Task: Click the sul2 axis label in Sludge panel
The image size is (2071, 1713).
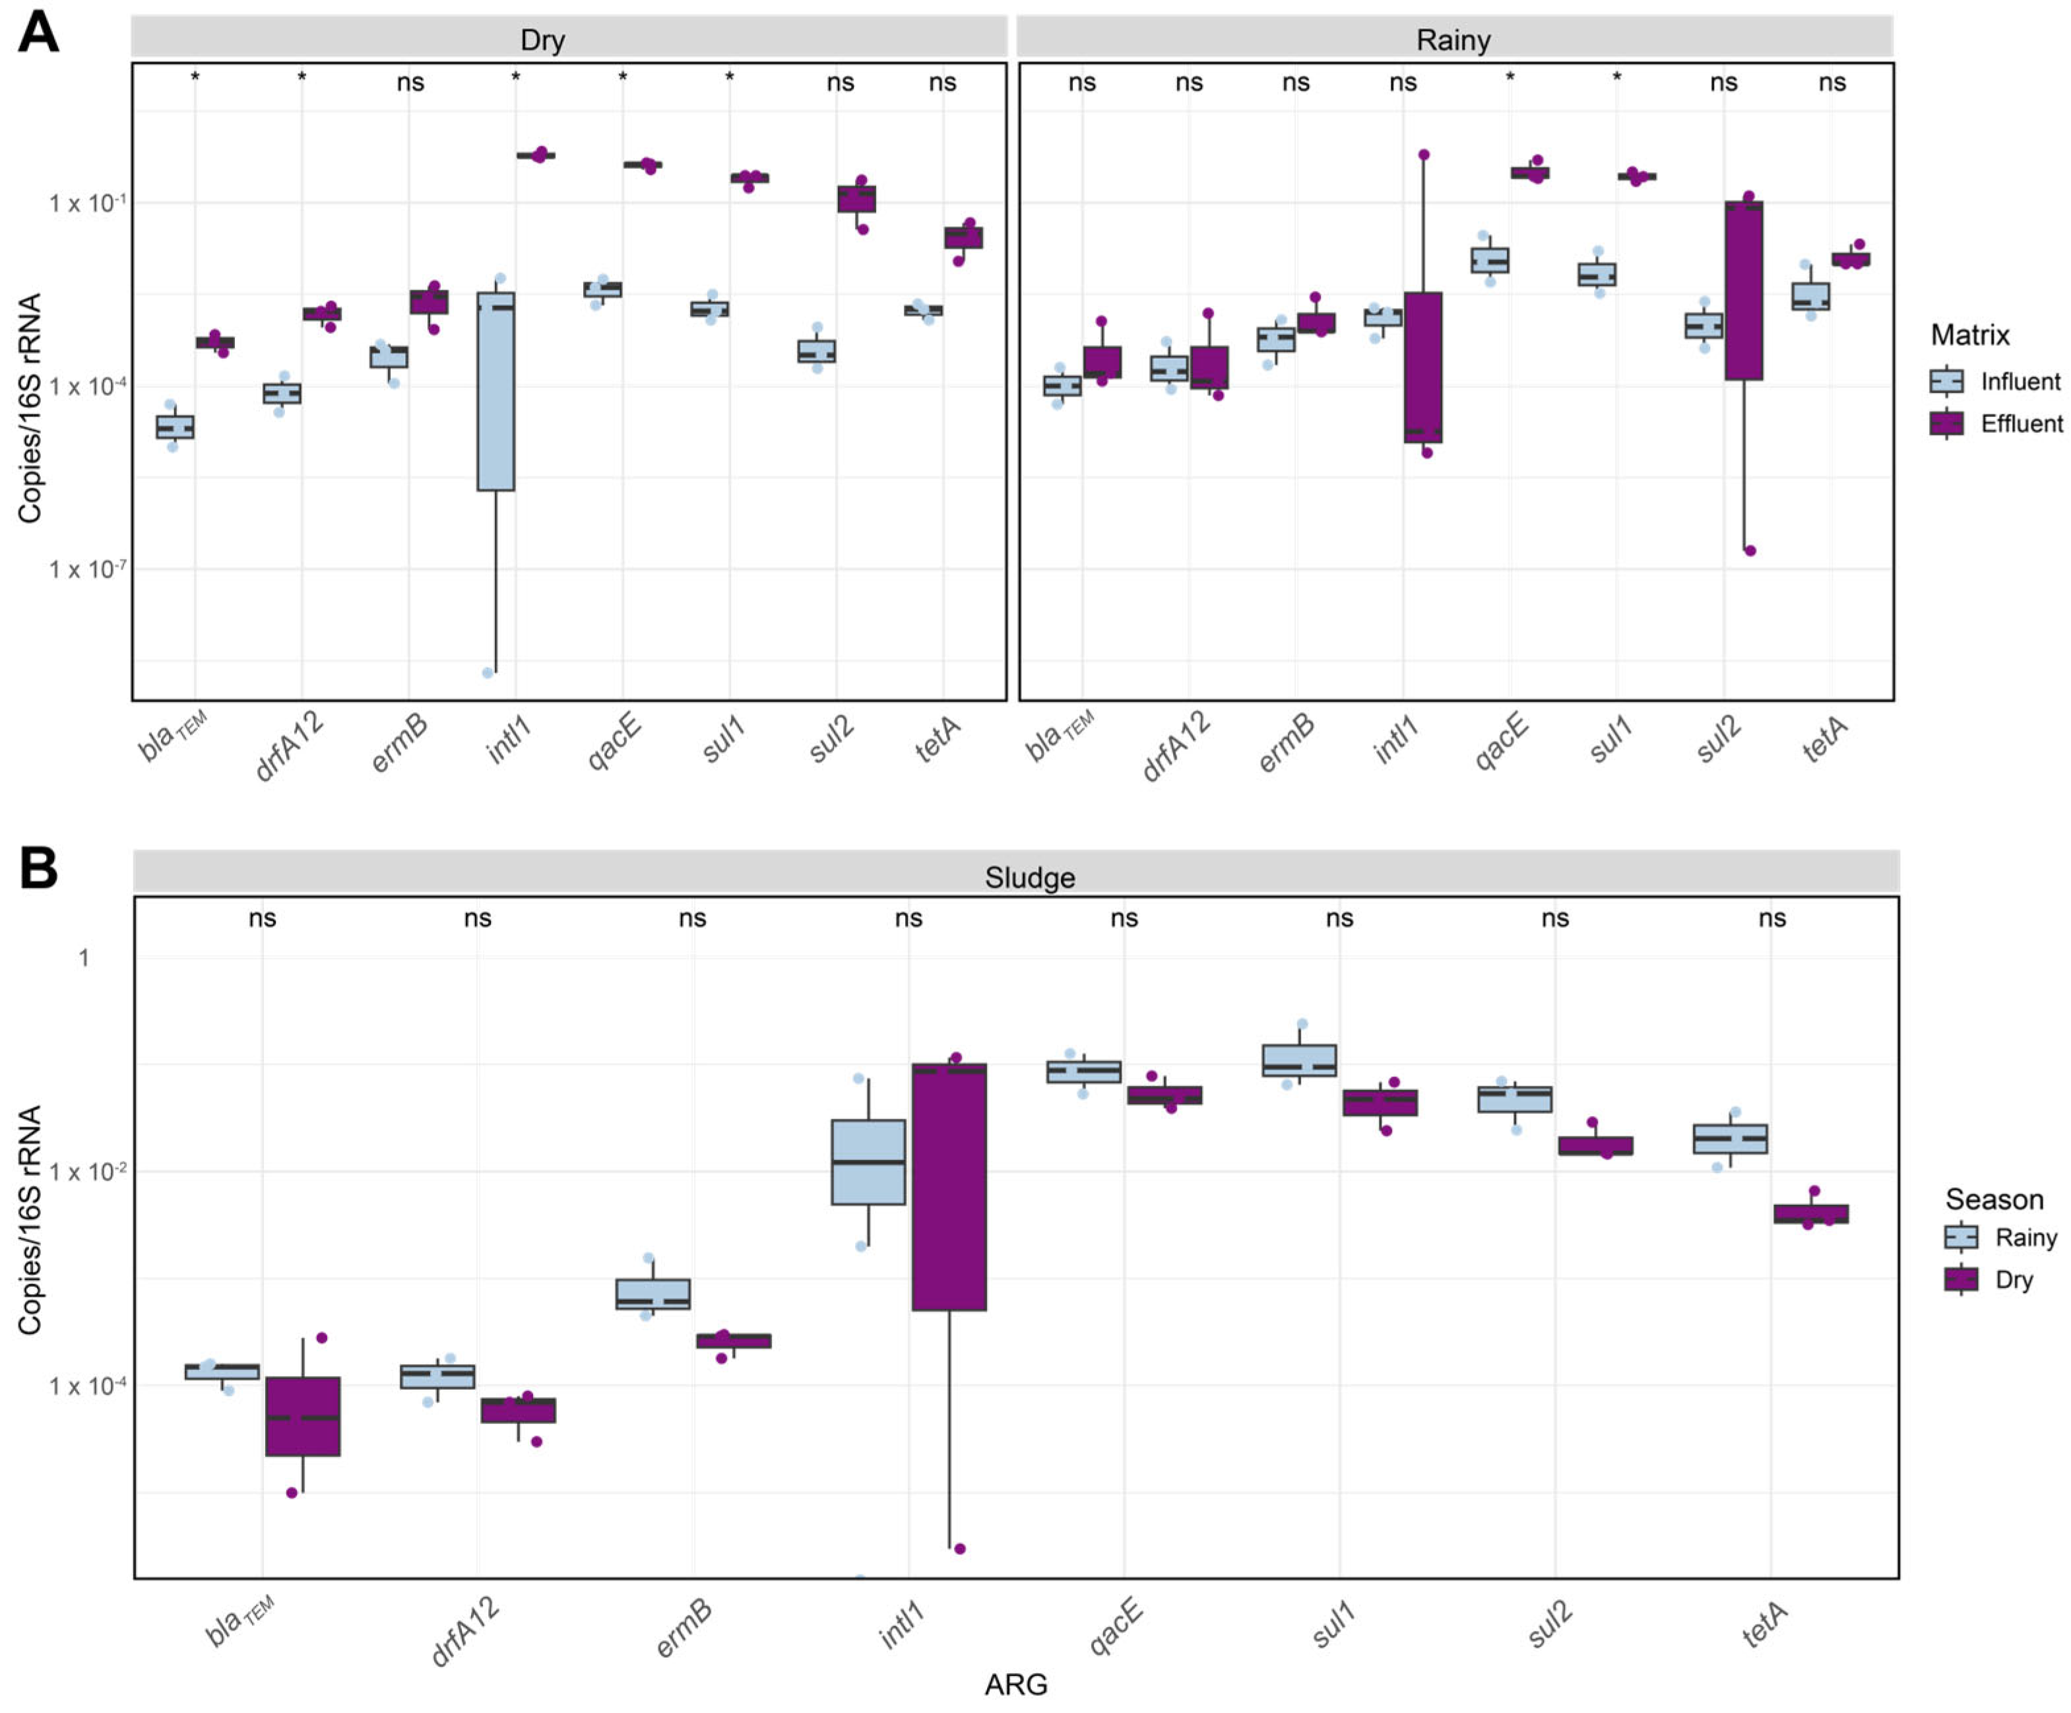Action: click(x=1549, y=1624)
